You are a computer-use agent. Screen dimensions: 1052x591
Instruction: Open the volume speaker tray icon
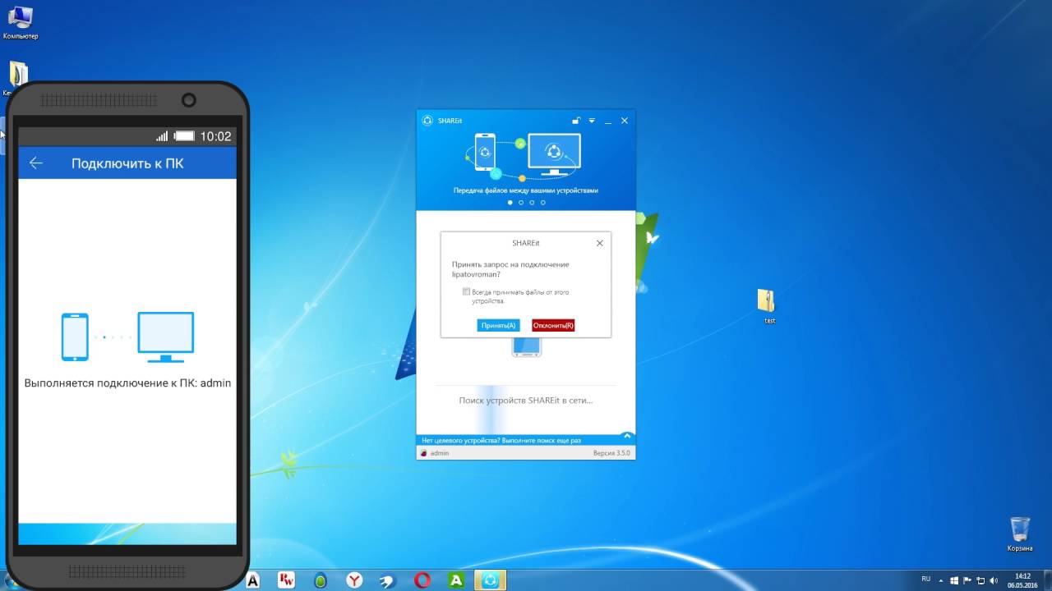click(993, 580)
